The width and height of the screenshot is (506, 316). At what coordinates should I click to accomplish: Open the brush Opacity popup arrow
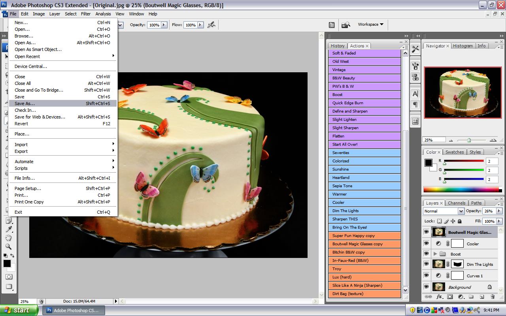[164, 25]
